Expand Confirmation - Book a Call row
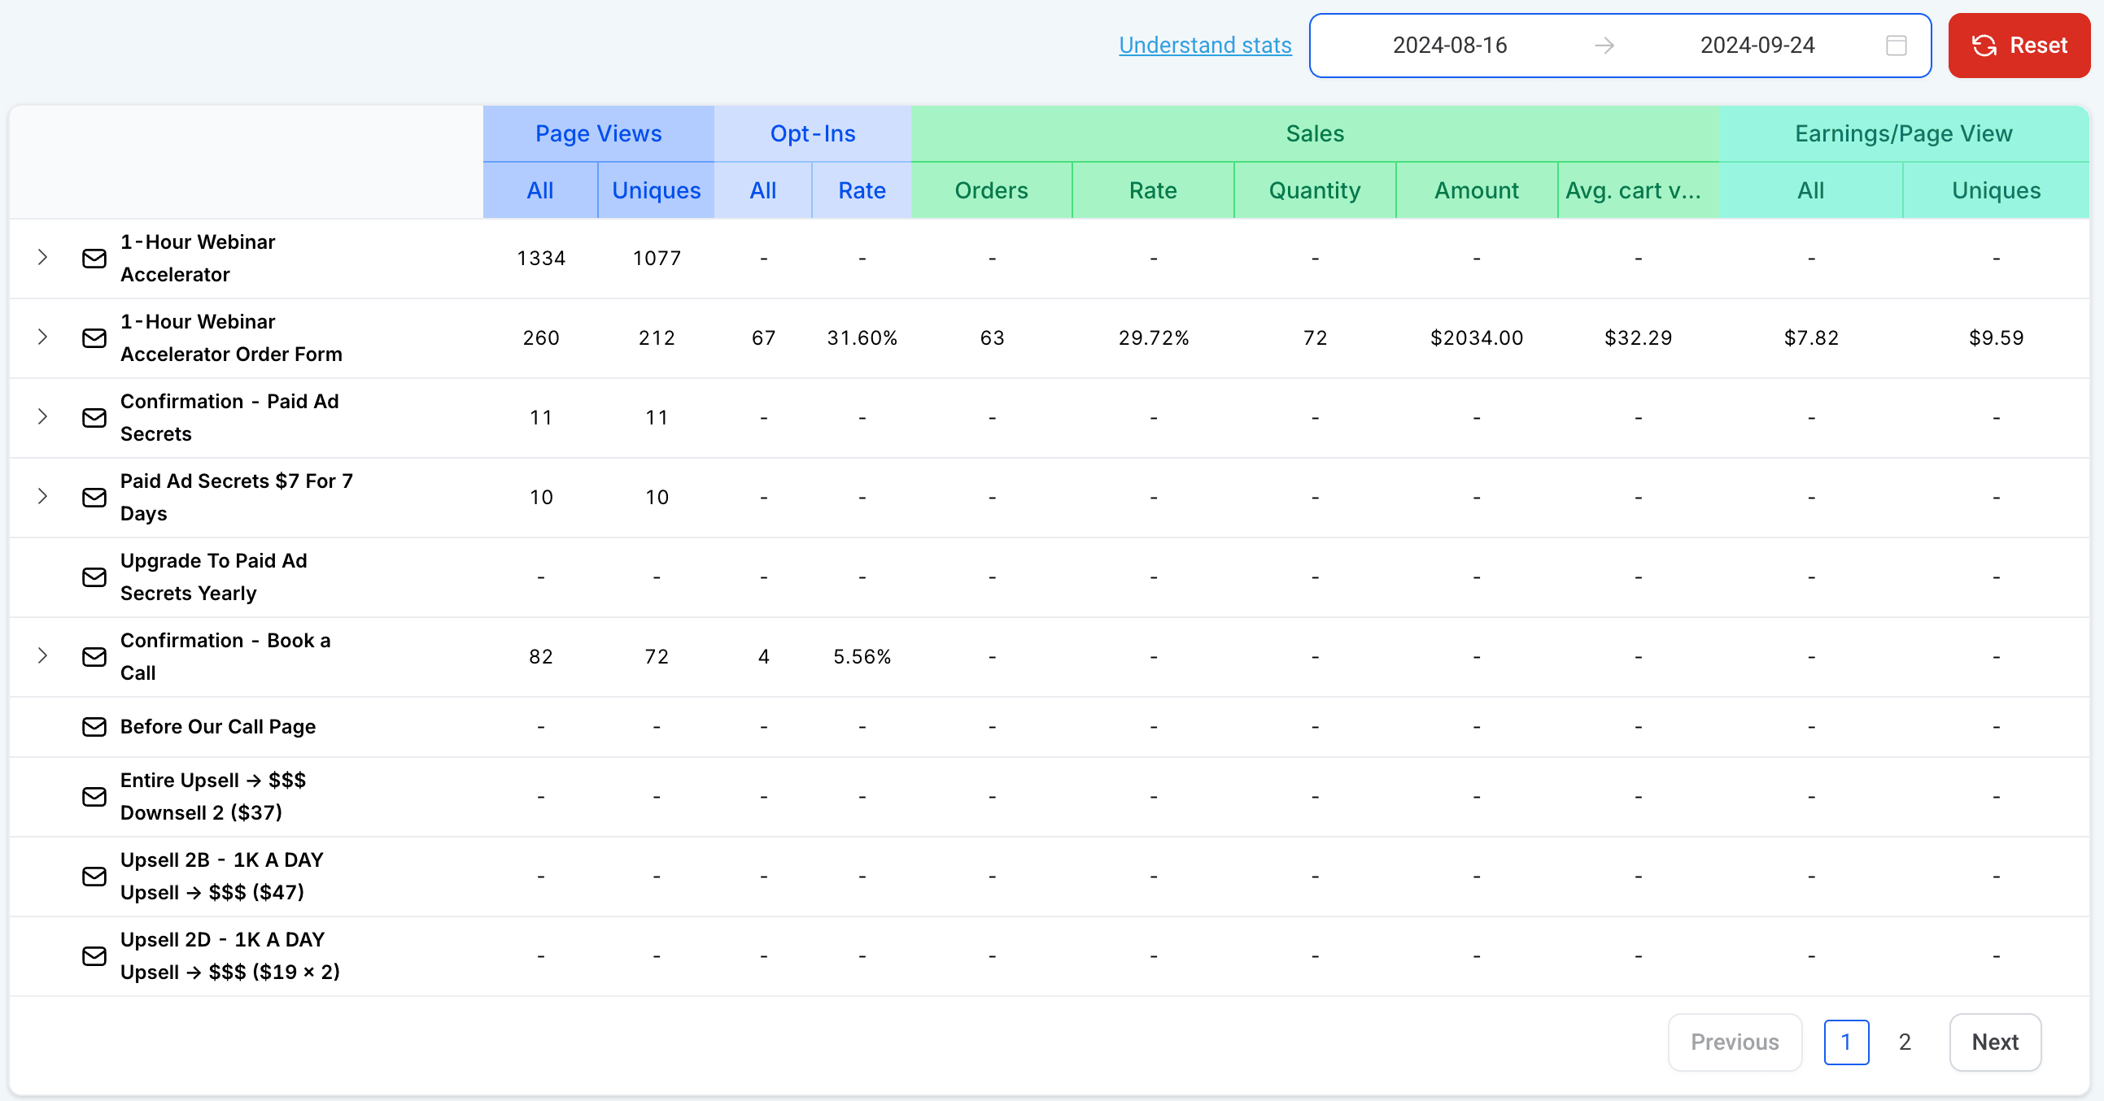This screenshot has height=1101, width=2104. [42, 655]
